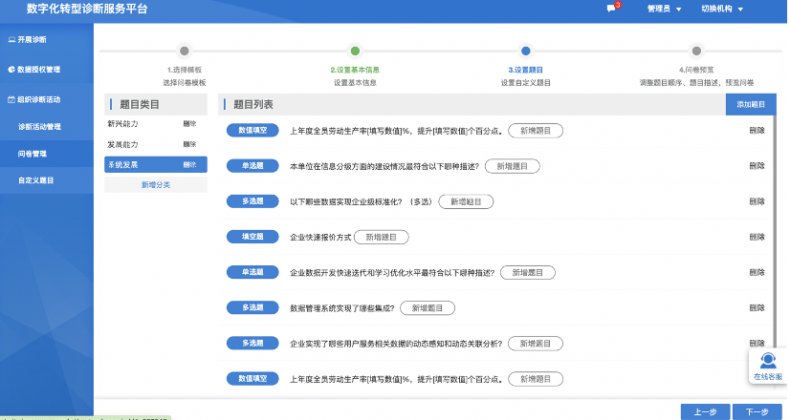The width and height of the screenshot is (790, 420).
Task: Delete the 企业快速报价方式 question
Action: [757, 237]
